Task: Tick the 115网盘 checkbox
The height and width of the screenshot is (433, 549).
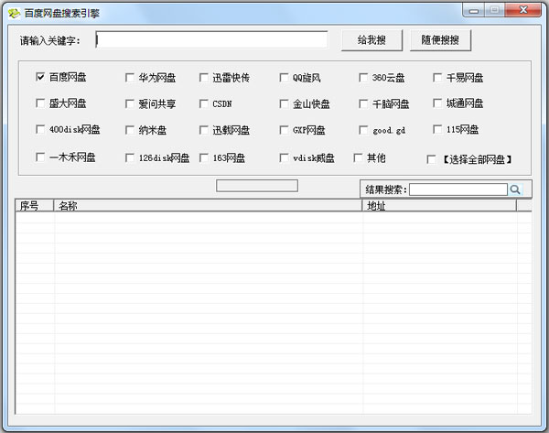Action: coord(437,129)
